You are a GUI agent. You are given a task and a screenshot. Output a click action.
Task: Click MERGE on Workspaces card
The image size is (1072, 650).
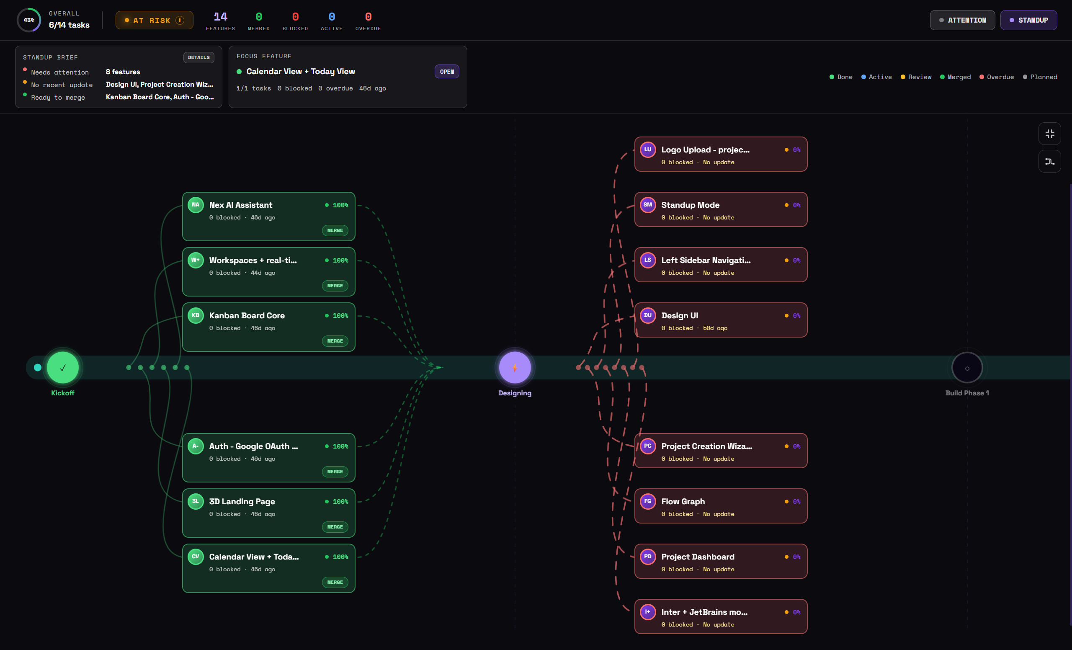pos(335,285)
